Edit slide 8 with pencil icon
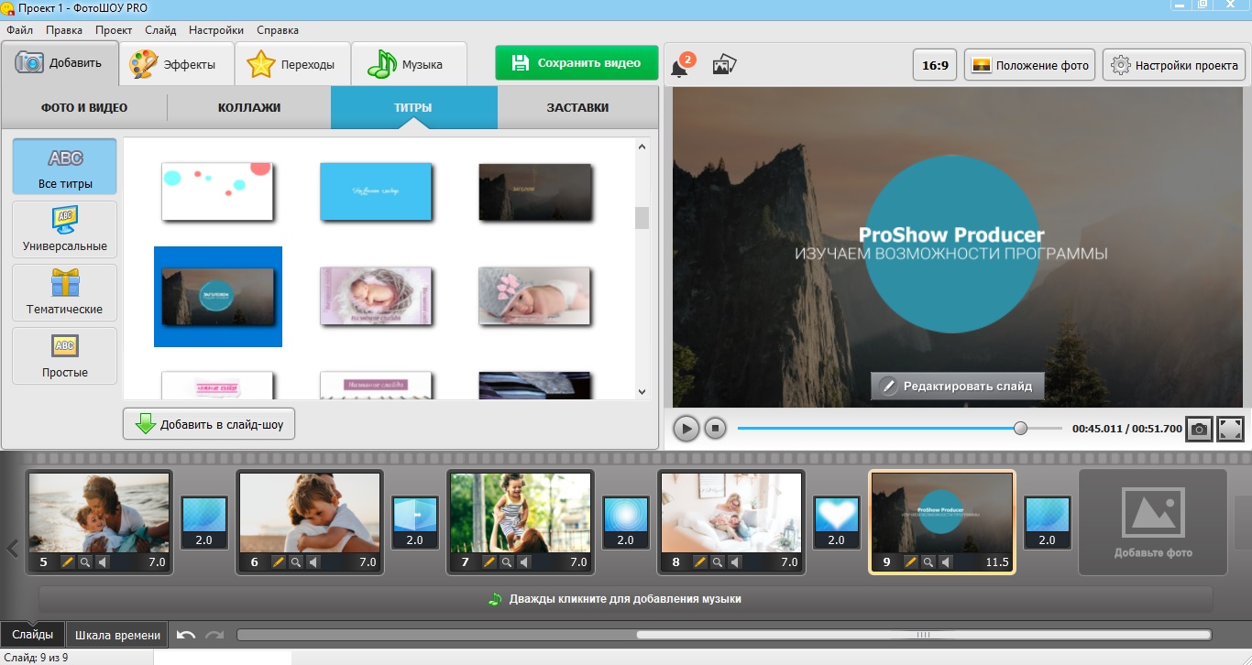The height and width of the screenshot is (665, 1252). pos(699,562)
